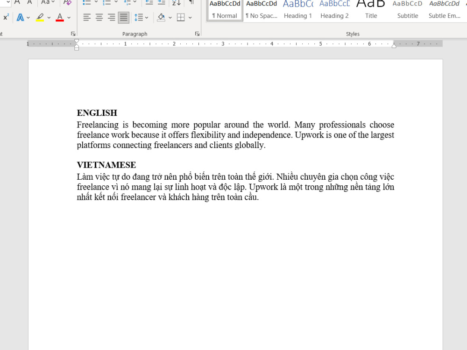Apply Text Effects and Typography

(x=20, y=17)
